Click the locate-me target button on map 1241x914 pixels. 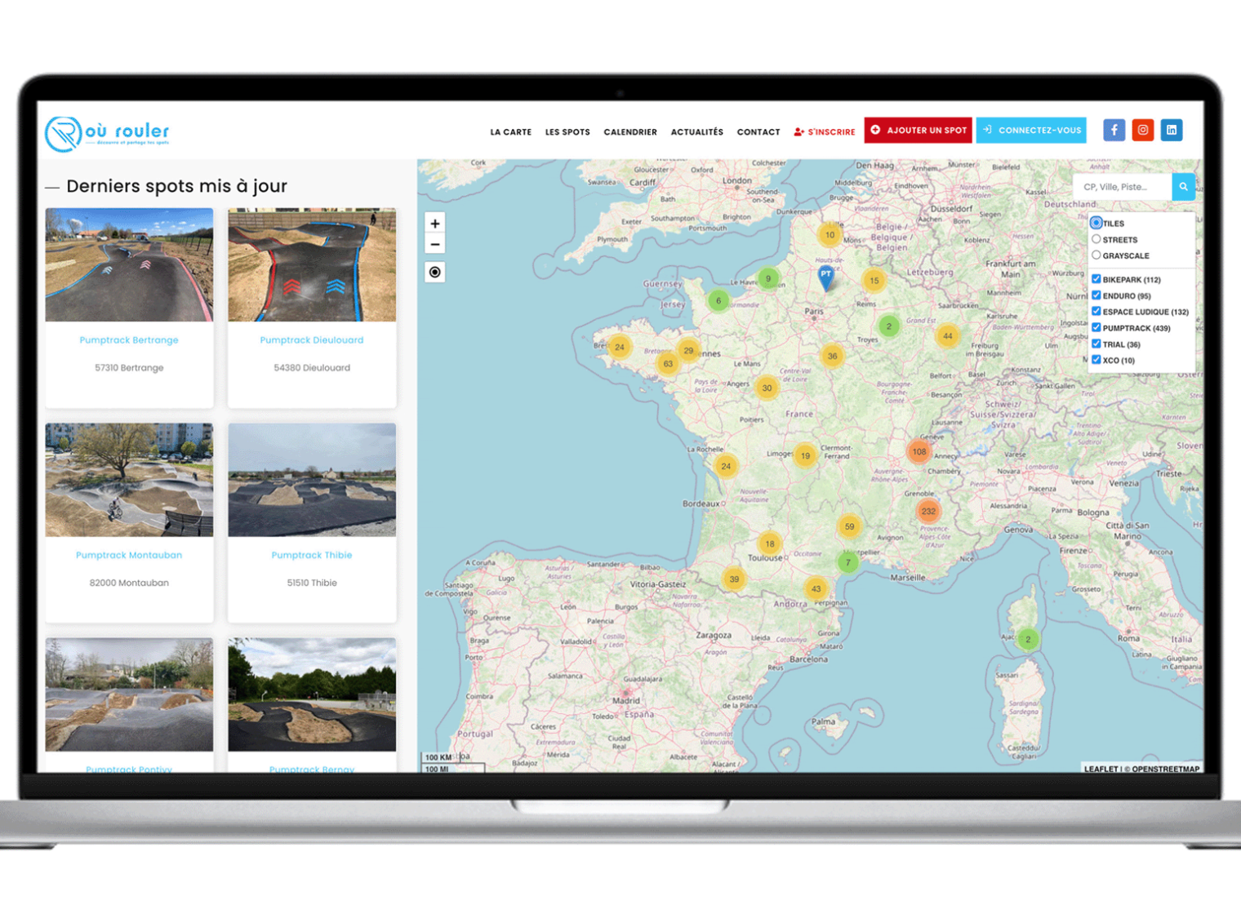[x=435, y=272]
